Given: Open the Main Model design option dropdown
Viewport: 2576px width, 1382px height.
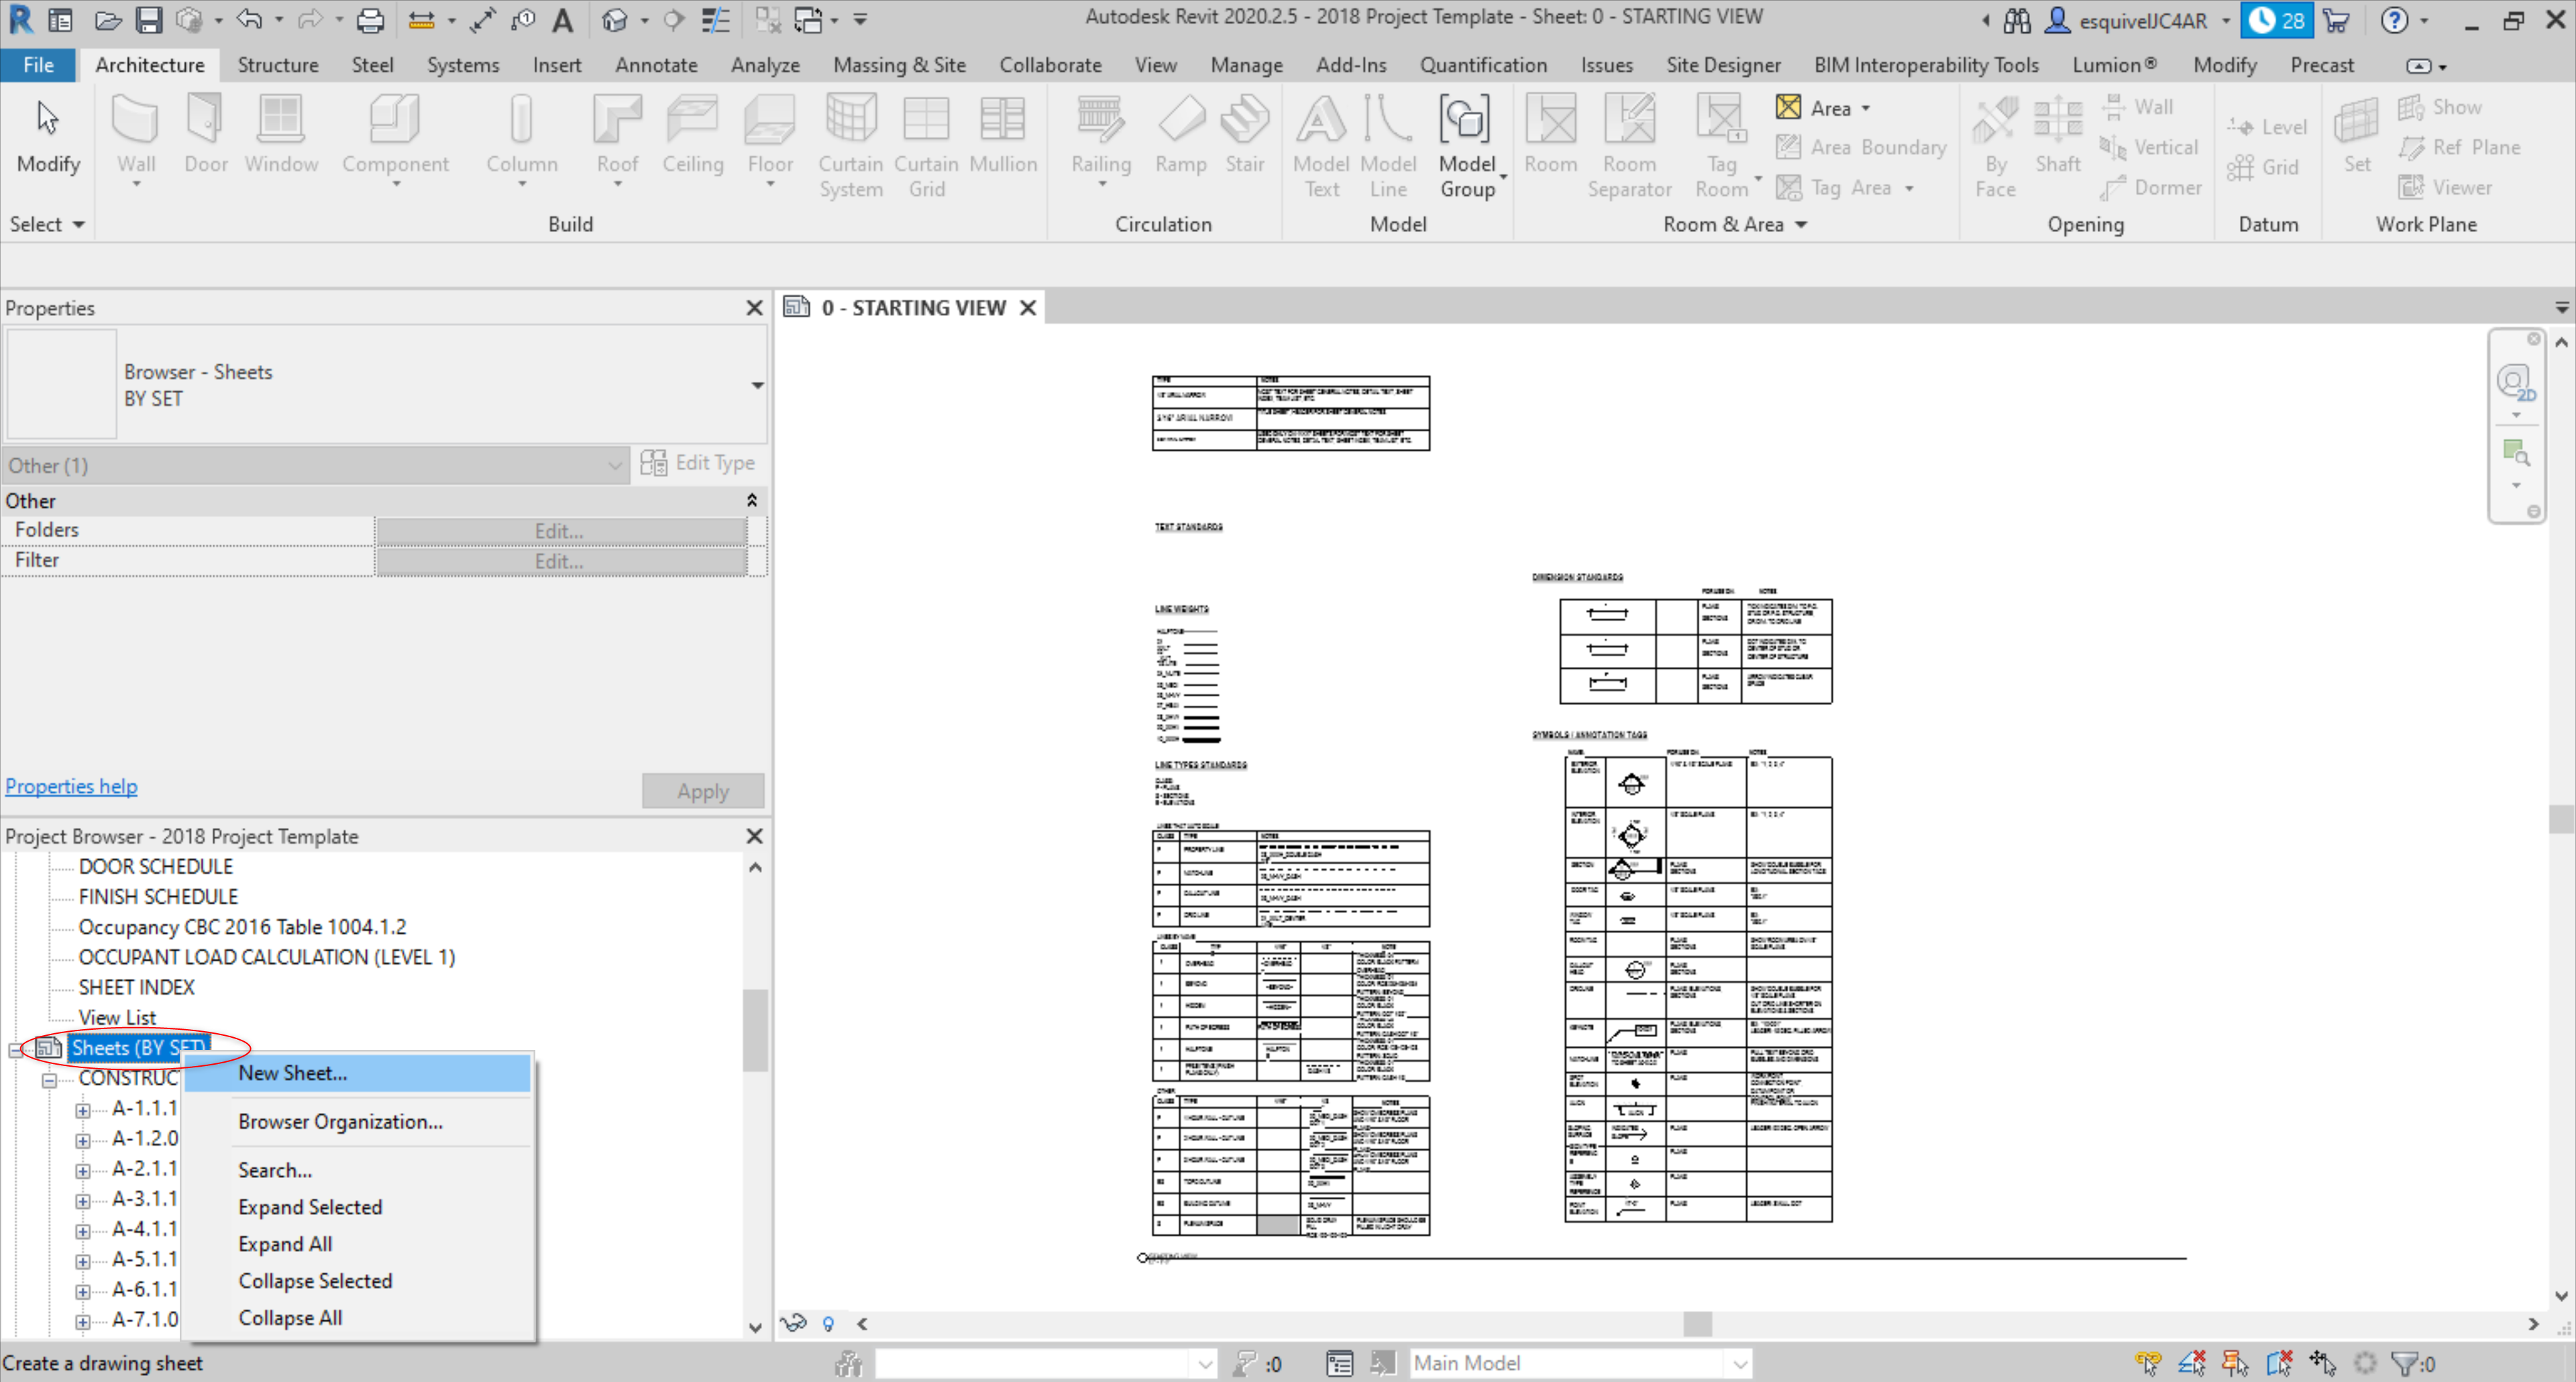Looking at the screenshot, I should 1740,1363.
